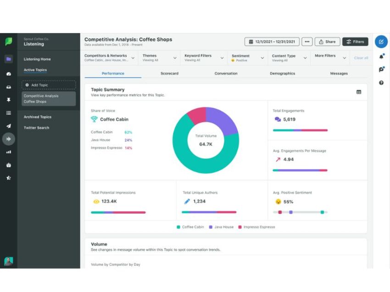Open the list feed icon
The width and height of the screenshot is (390, 292).
click(9, 113)
